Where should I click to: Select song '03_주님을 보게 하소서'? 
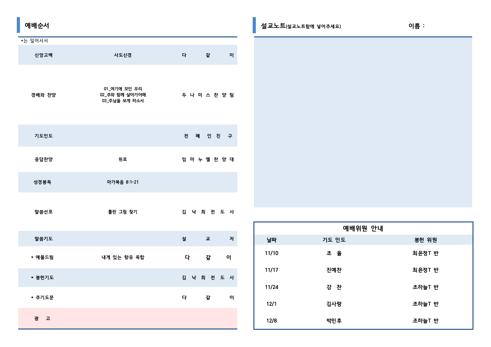(x=123, y=101)
